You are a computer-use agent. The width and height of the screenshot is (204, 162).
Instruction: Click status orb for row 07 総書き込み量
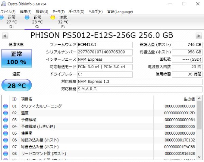(5, 147)
